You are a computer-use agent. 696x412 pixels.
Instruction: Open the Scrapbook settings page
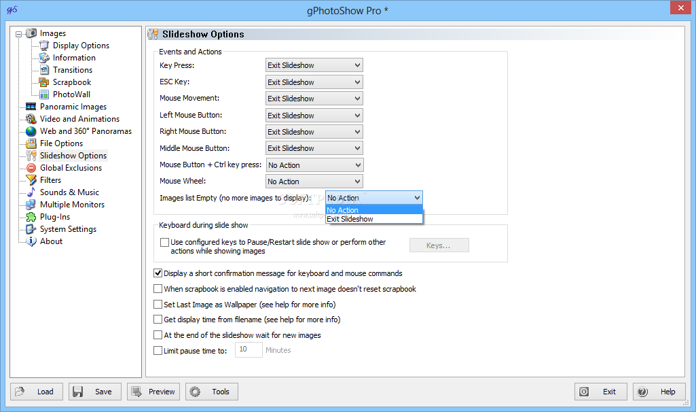pyautogui.click(x=72, y=82)
